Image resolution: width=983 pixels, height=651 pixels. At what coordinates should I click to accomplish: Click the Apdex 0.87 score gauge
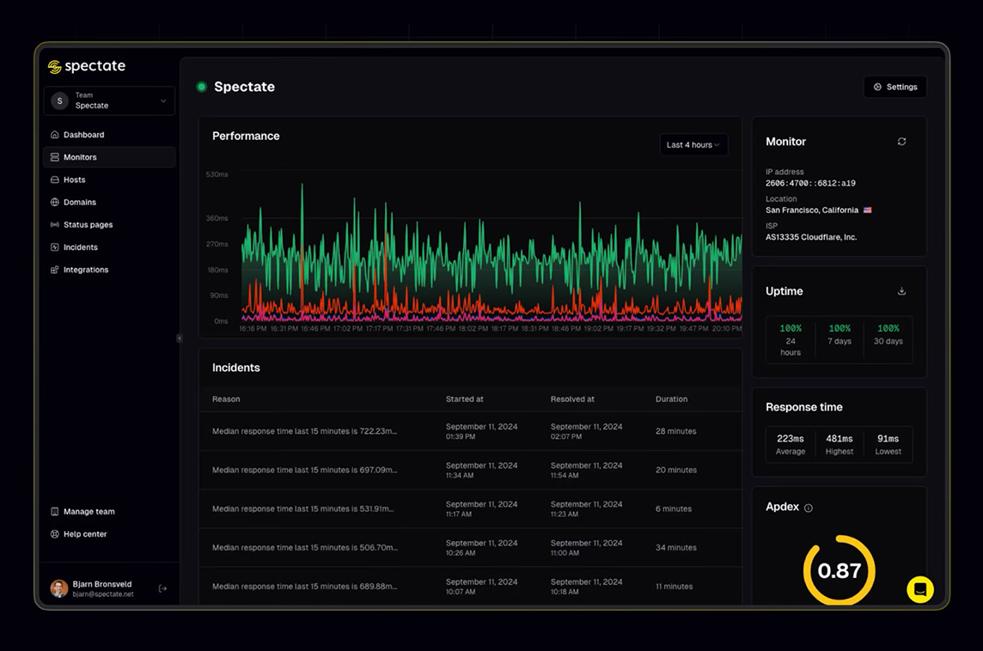pos(839,570)
